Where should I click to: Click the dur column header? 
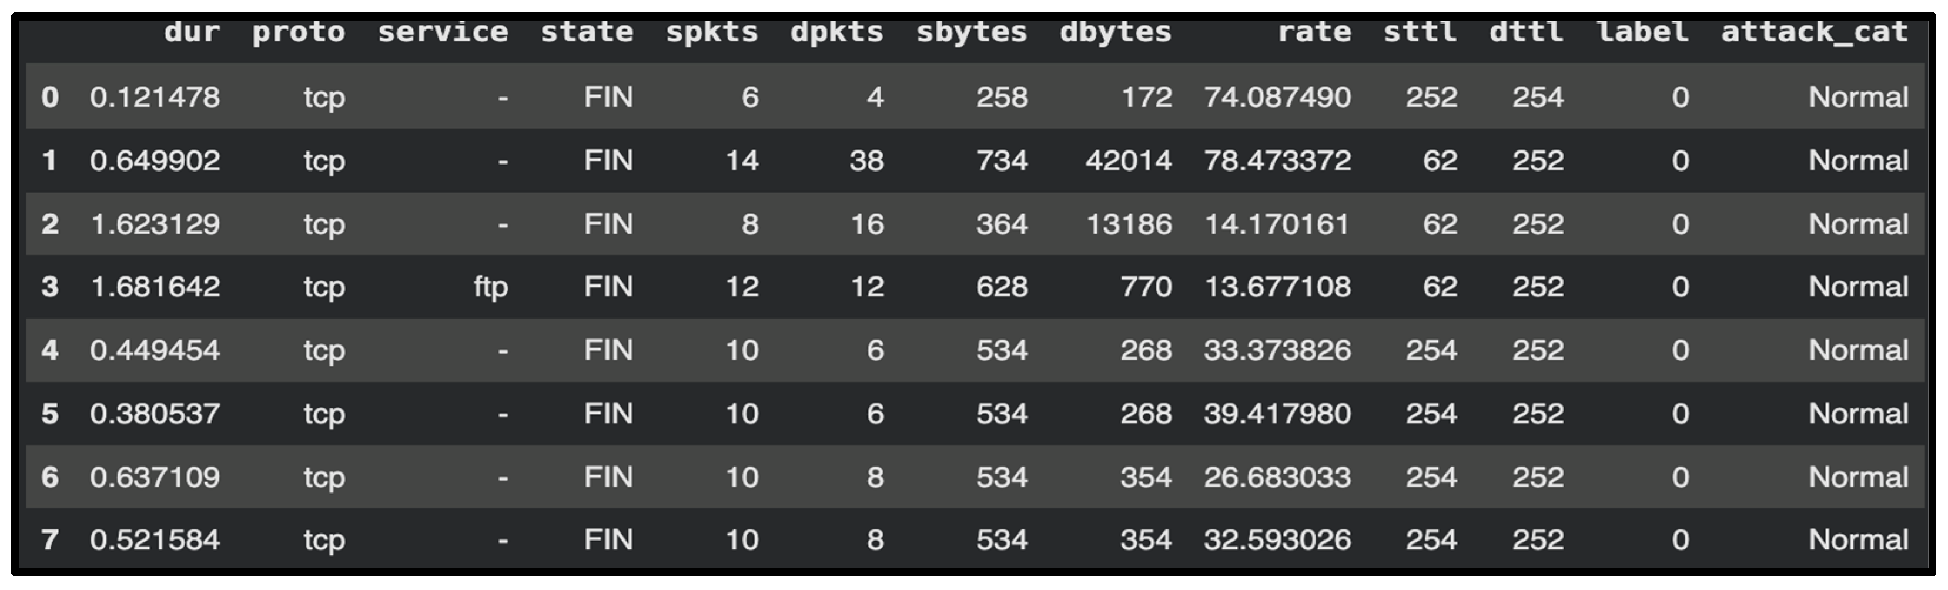(192, 32)
